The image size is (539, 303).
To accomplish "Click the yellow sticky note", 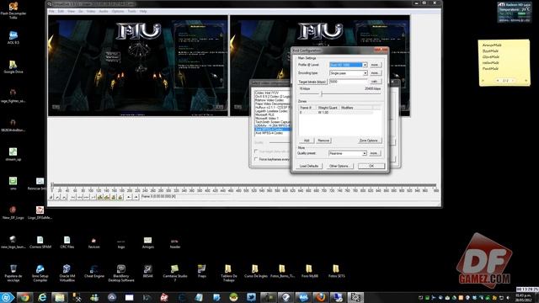I will pos(504,62).
